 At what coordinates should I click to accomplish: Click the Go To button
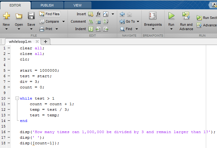127,21
